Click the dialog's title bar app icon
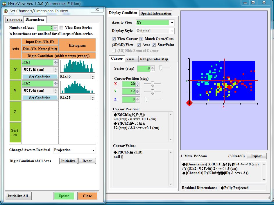Screen dimensions: 274x205 pyautogui.click(x=6, y=11)
